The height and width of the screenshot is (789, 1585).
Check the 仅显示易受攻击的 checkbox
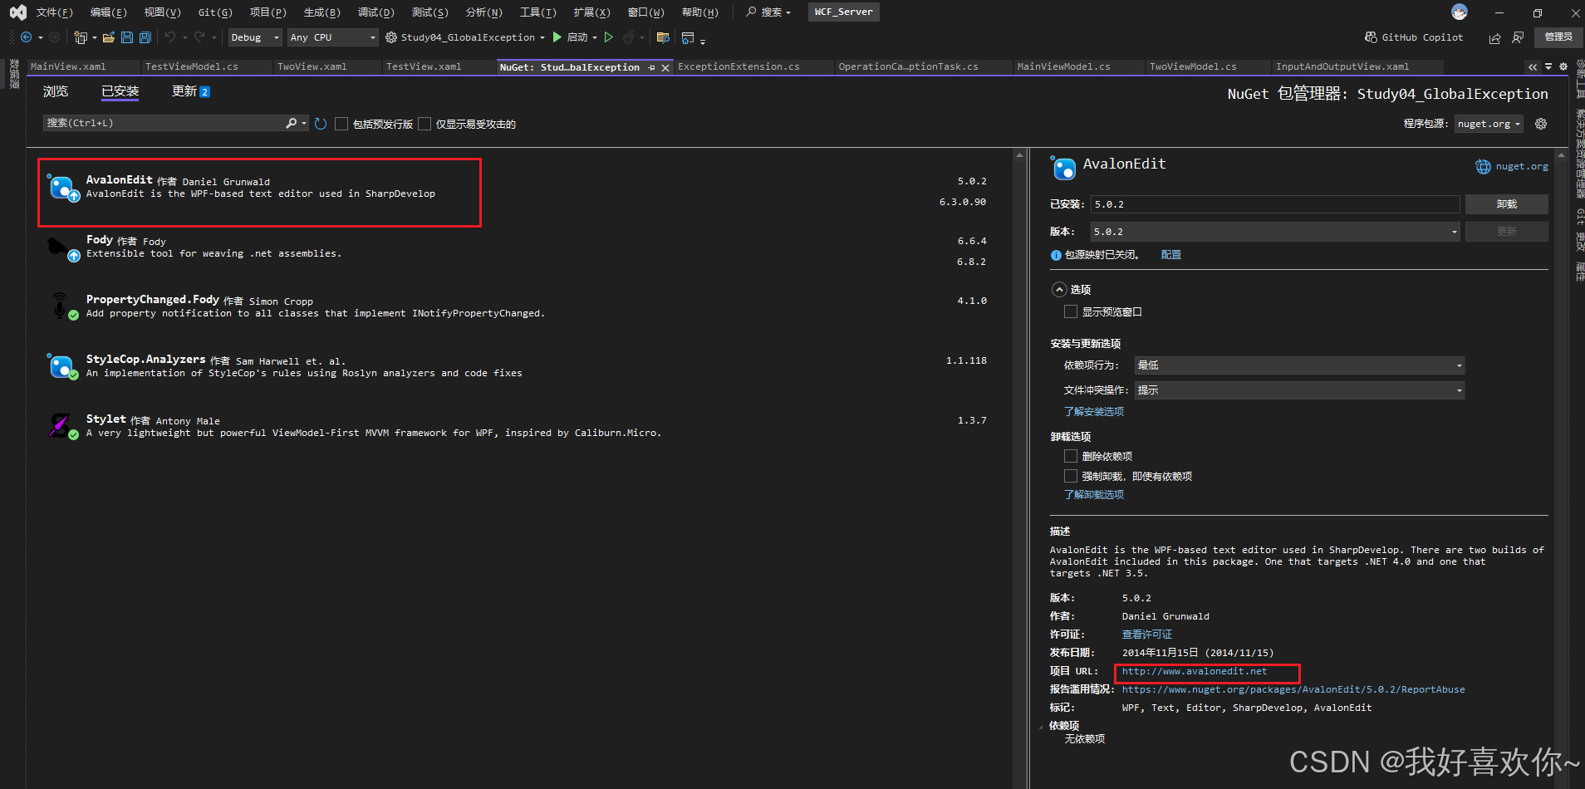click(x=424, y=123)
